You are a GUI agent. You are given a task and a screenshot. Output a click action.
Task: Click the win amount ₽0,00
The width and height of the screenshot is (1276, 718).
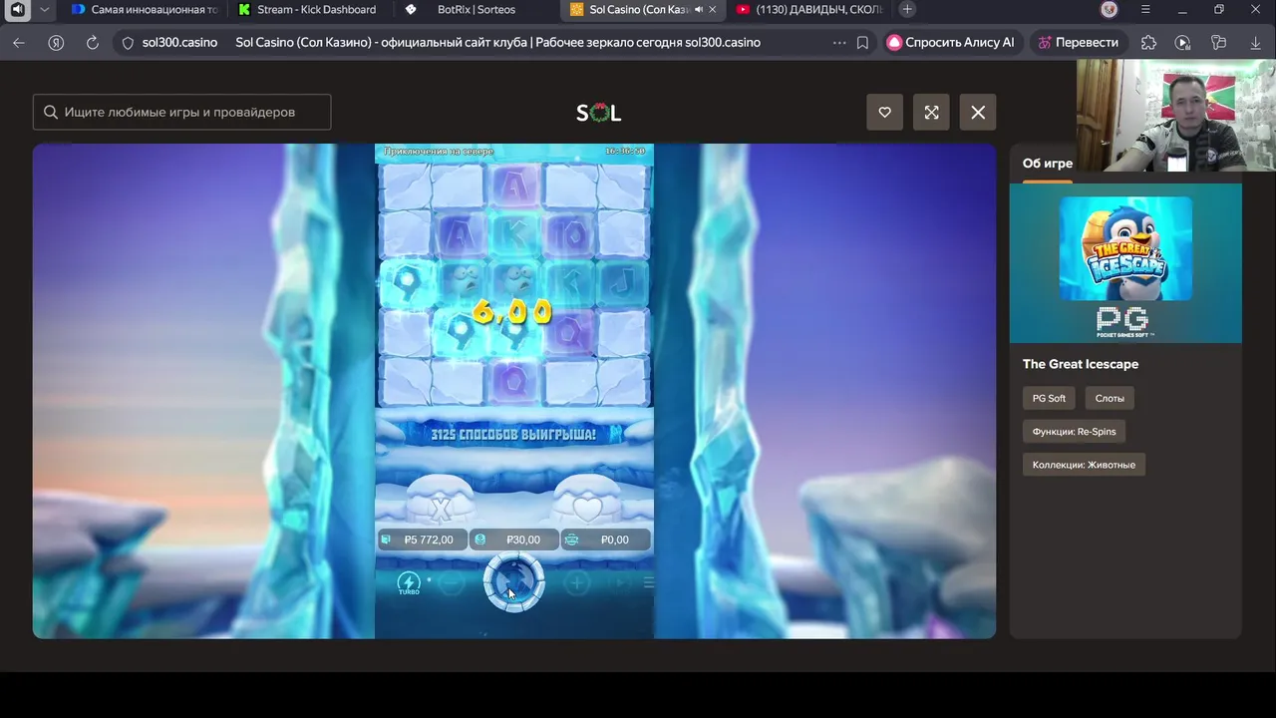606,539
